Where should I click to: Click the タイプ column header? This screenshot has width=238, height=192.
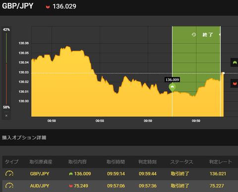[11, 162]
